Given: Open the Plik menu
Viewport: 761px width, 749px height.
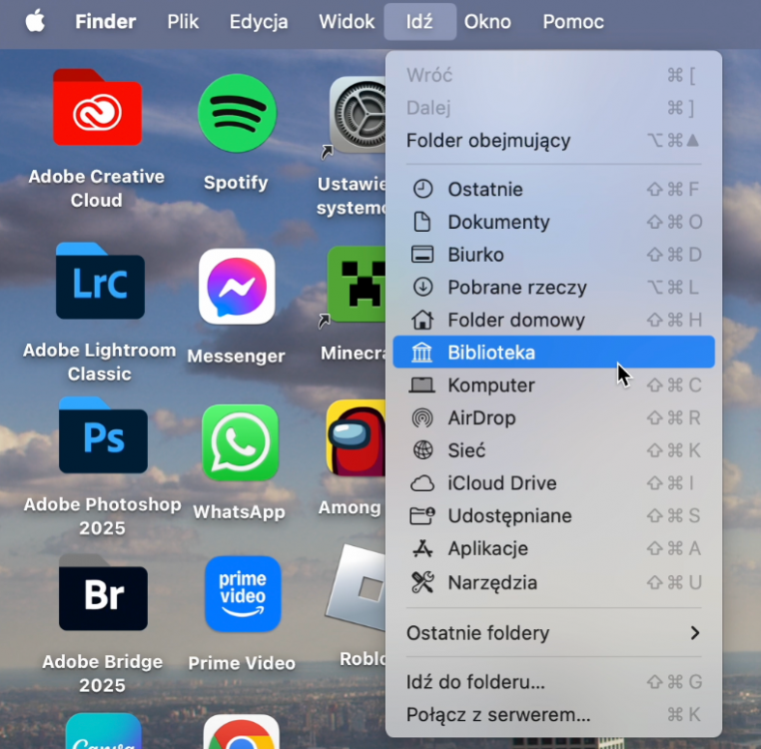Looking at the screenshot, I should [183, 21].
